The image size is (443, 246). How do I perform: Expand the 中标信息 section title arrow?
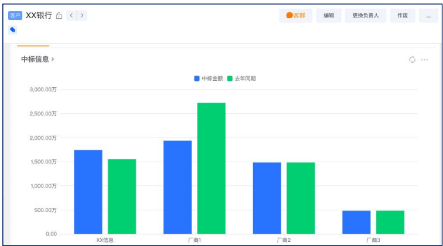pyautogui.click(x=53, y=59)
